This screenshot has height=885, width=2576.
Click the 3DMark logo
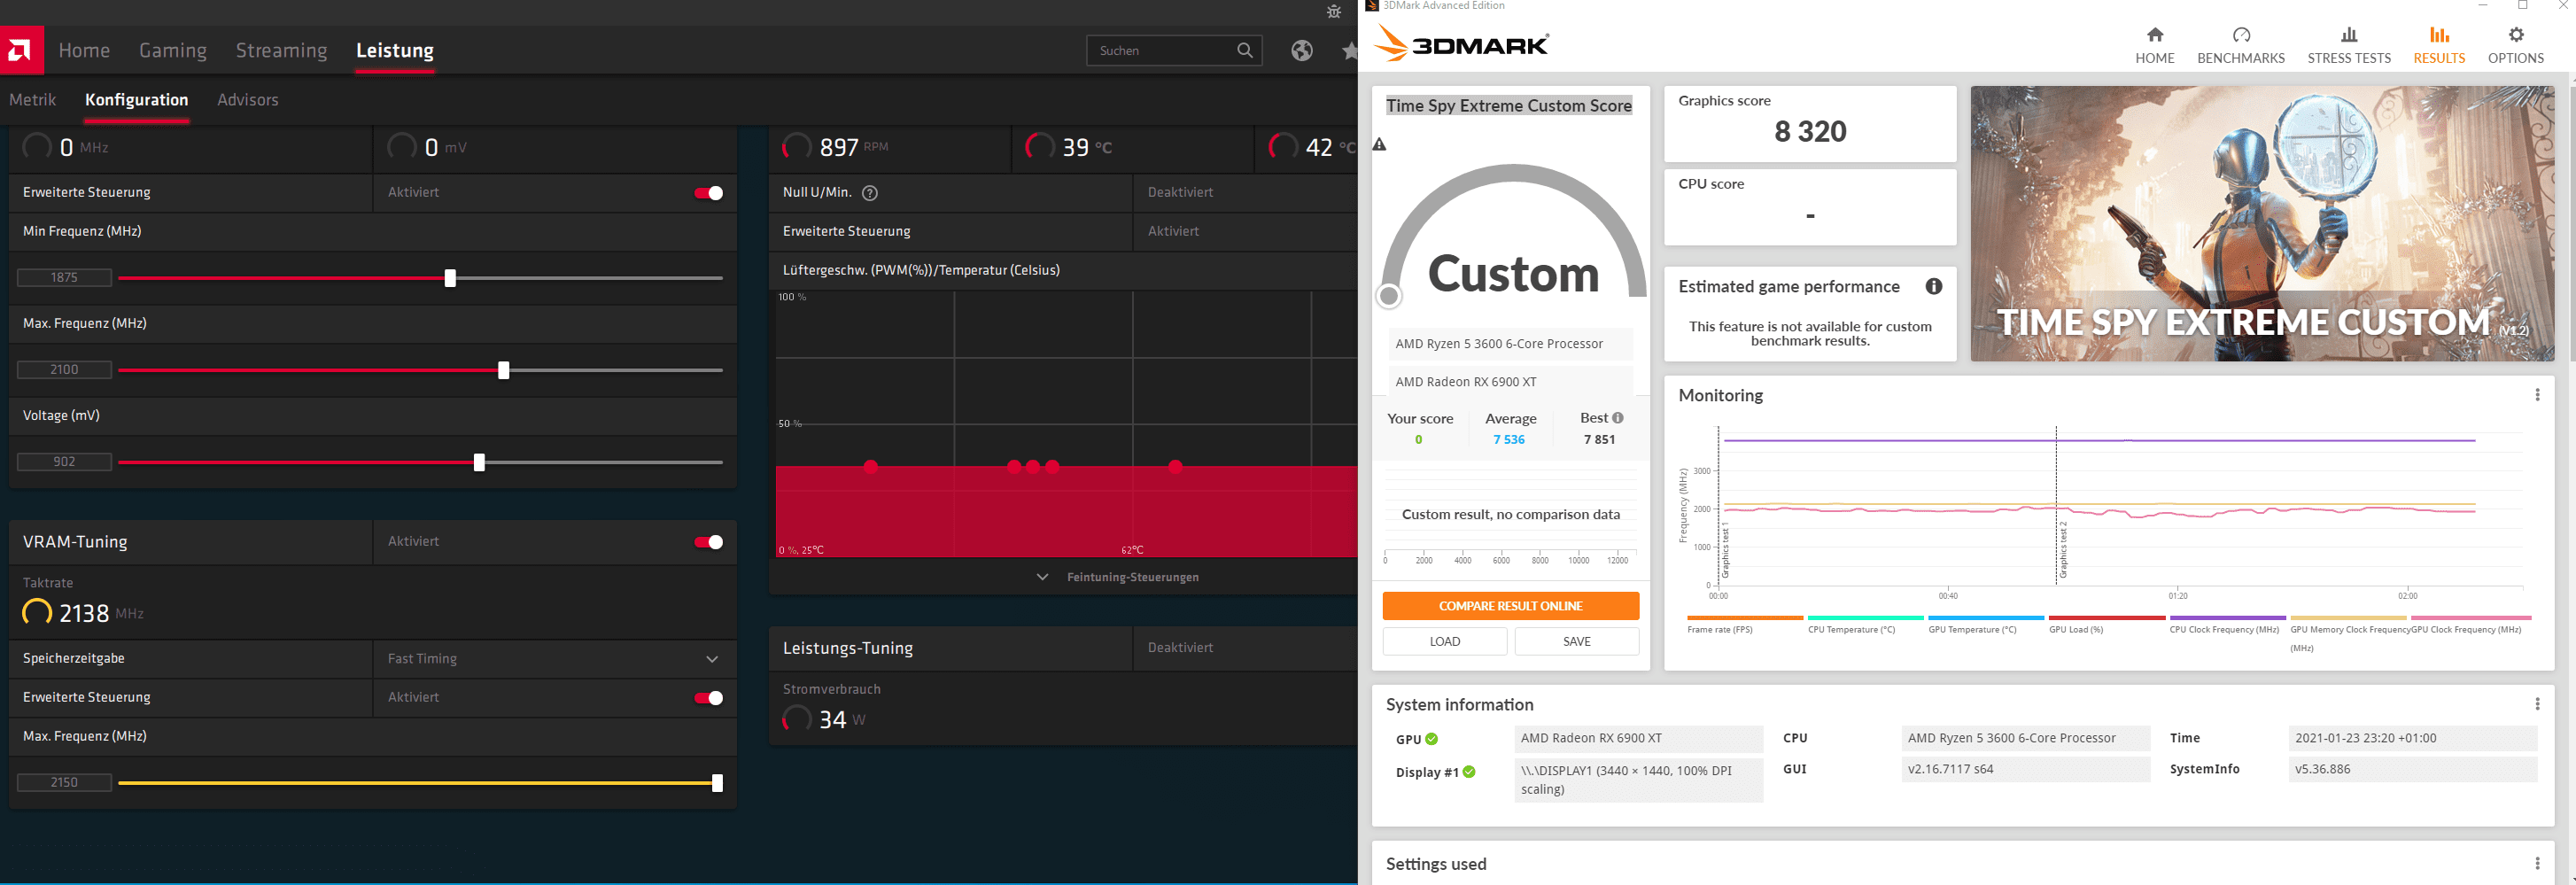tap(1462, 44)
